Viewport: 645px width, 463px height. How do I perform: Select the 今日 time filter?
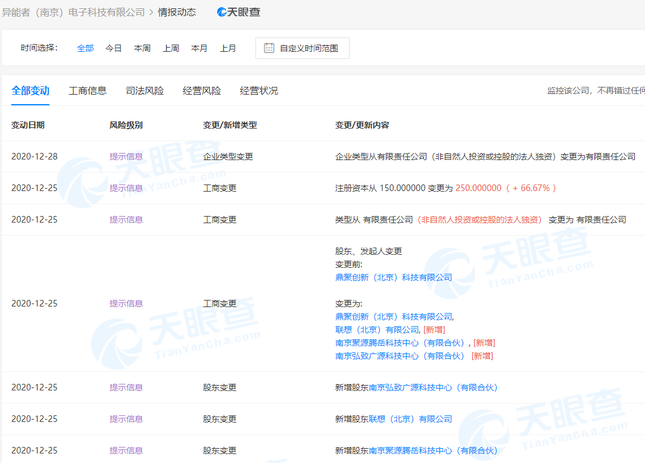(x=114, y=48)
